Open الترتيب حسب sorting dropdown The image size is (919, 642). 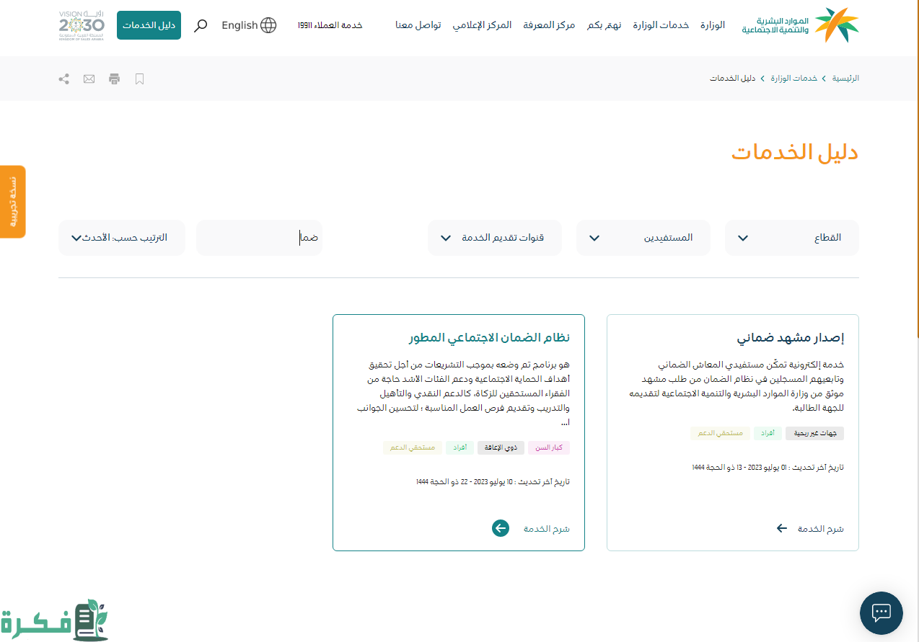click(121, 238)
